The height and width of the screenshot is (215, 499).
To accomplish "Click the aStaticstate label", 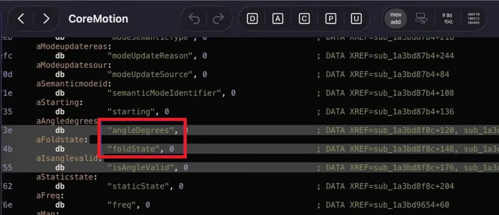I will click(x=67, y=177).
